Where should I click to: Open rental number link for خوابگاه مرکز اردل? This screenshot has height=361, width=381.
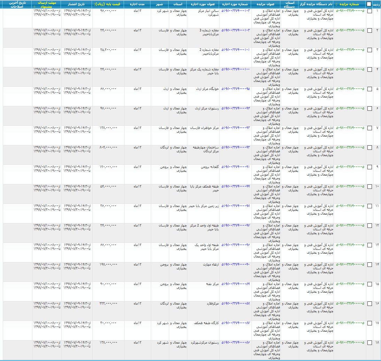click(236, 89)
